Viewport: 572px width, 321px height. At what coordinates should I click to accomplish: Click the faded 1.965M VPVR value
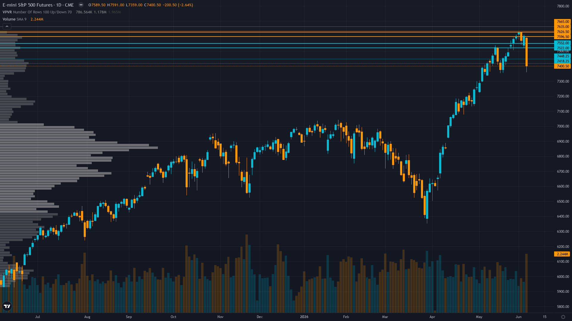pyautogui.click(x=114, y=12)
